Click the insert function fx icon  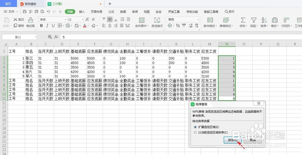point(56,37)
